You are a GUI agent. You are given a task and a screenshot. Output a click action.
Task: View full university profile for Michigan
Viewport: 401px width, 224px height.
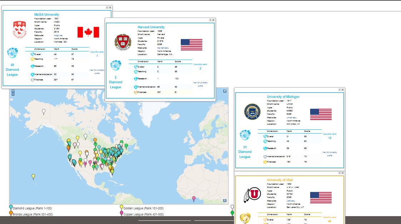click(x=330, y=154)
